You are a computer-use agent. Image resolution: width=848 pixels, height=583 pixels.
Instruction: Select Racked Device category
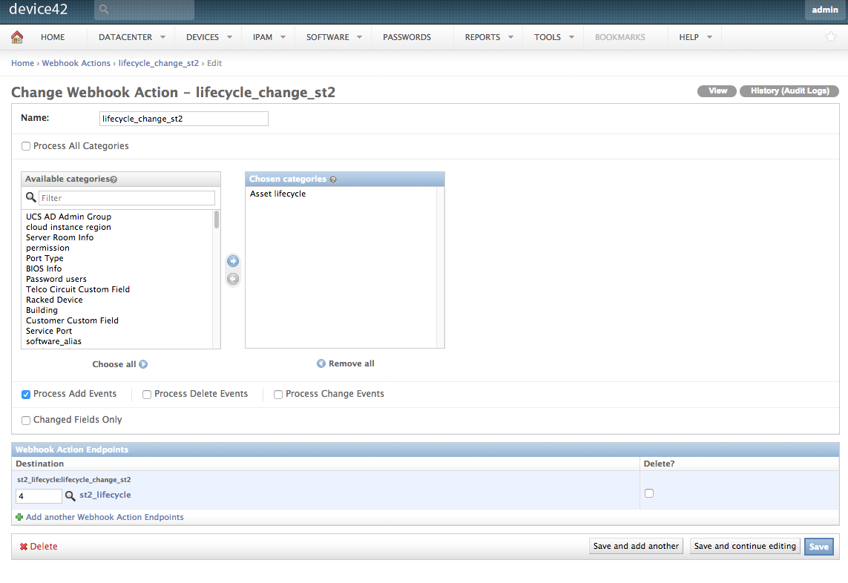(x=55, y=300)
